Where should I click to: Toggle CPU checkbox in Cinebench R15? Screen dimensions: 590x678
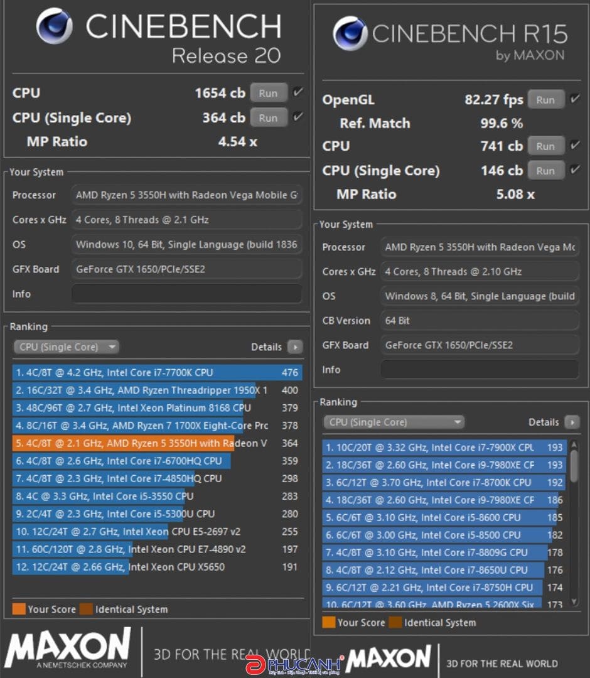574,145
